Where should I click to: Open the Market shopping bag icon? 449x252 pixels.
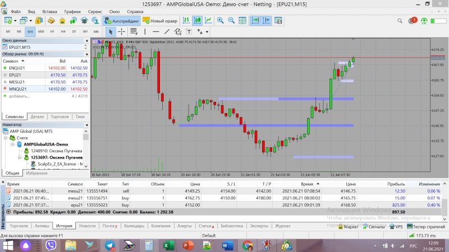[62, 21]
